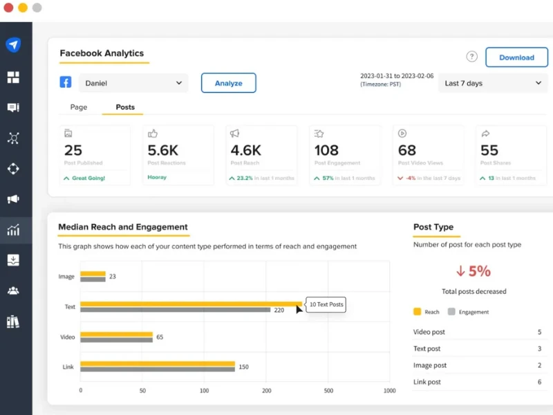Click the megaphone Post Reach icon
This screenshot has width=553, height=415.
coord(235,133)
